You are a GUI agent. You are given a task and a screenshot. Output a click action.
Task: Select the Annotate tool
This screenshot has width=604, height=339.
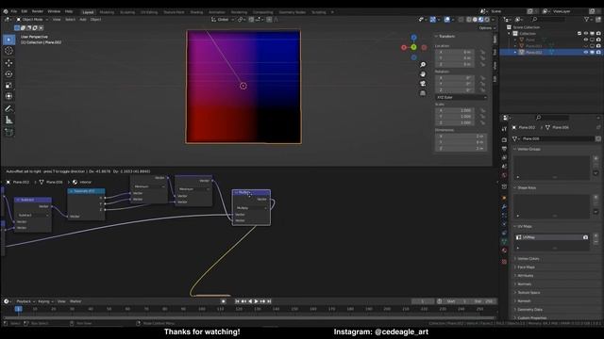point(8,109)
